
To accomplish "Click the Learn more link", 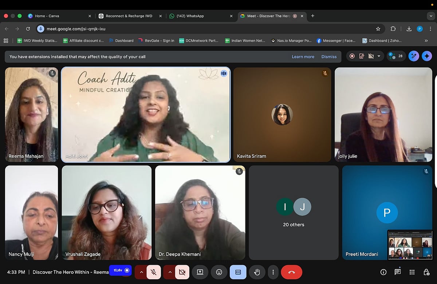I will click(x=303, y=57).
